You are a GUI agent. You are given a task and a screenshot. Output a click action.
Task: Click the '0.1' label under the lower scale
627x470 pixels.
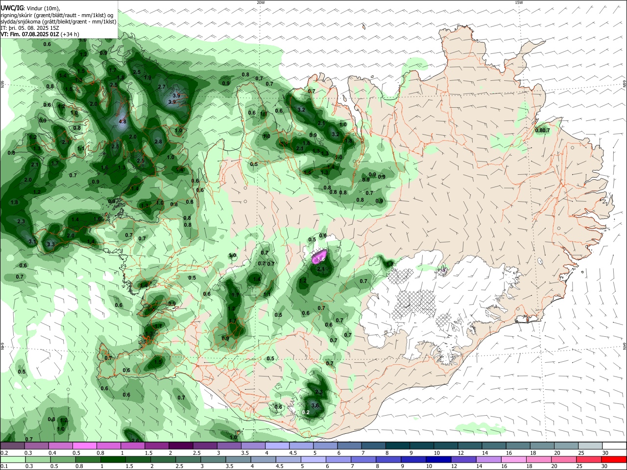4,467
